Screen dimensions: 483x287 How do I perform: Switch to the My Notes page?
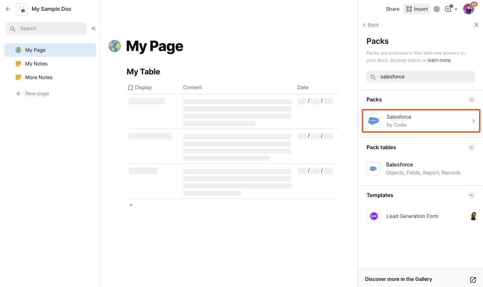36,64
